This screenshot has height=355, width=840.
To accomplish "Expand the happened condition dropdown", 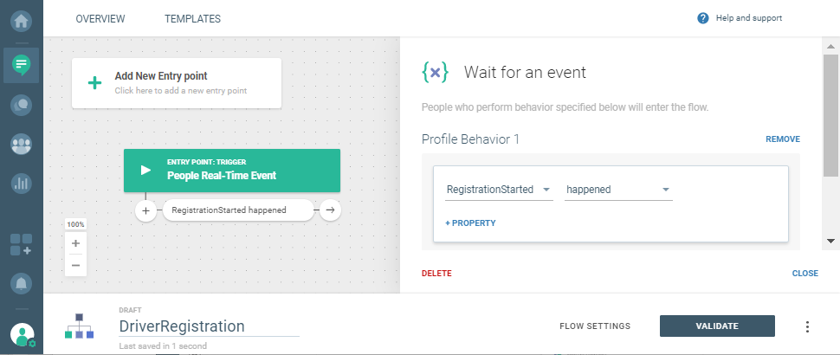I will [x=618, y=190].
